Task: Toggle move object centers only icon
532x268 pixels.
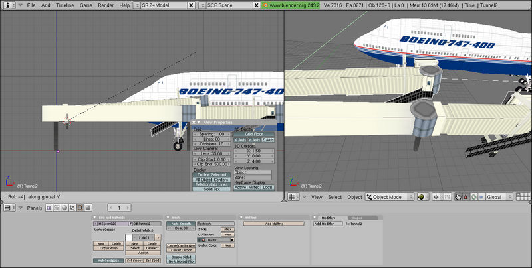Action: tap(447, 196)
